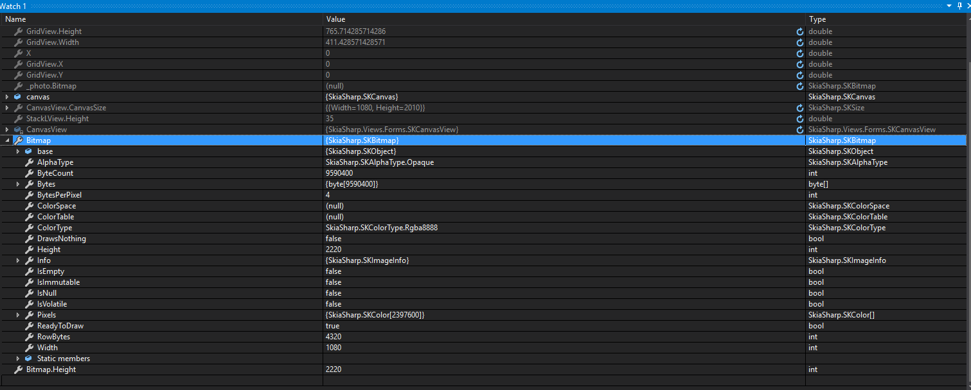Select the Width row value 1080
Screen dimensions: 971x390
(x=334, y=348)
